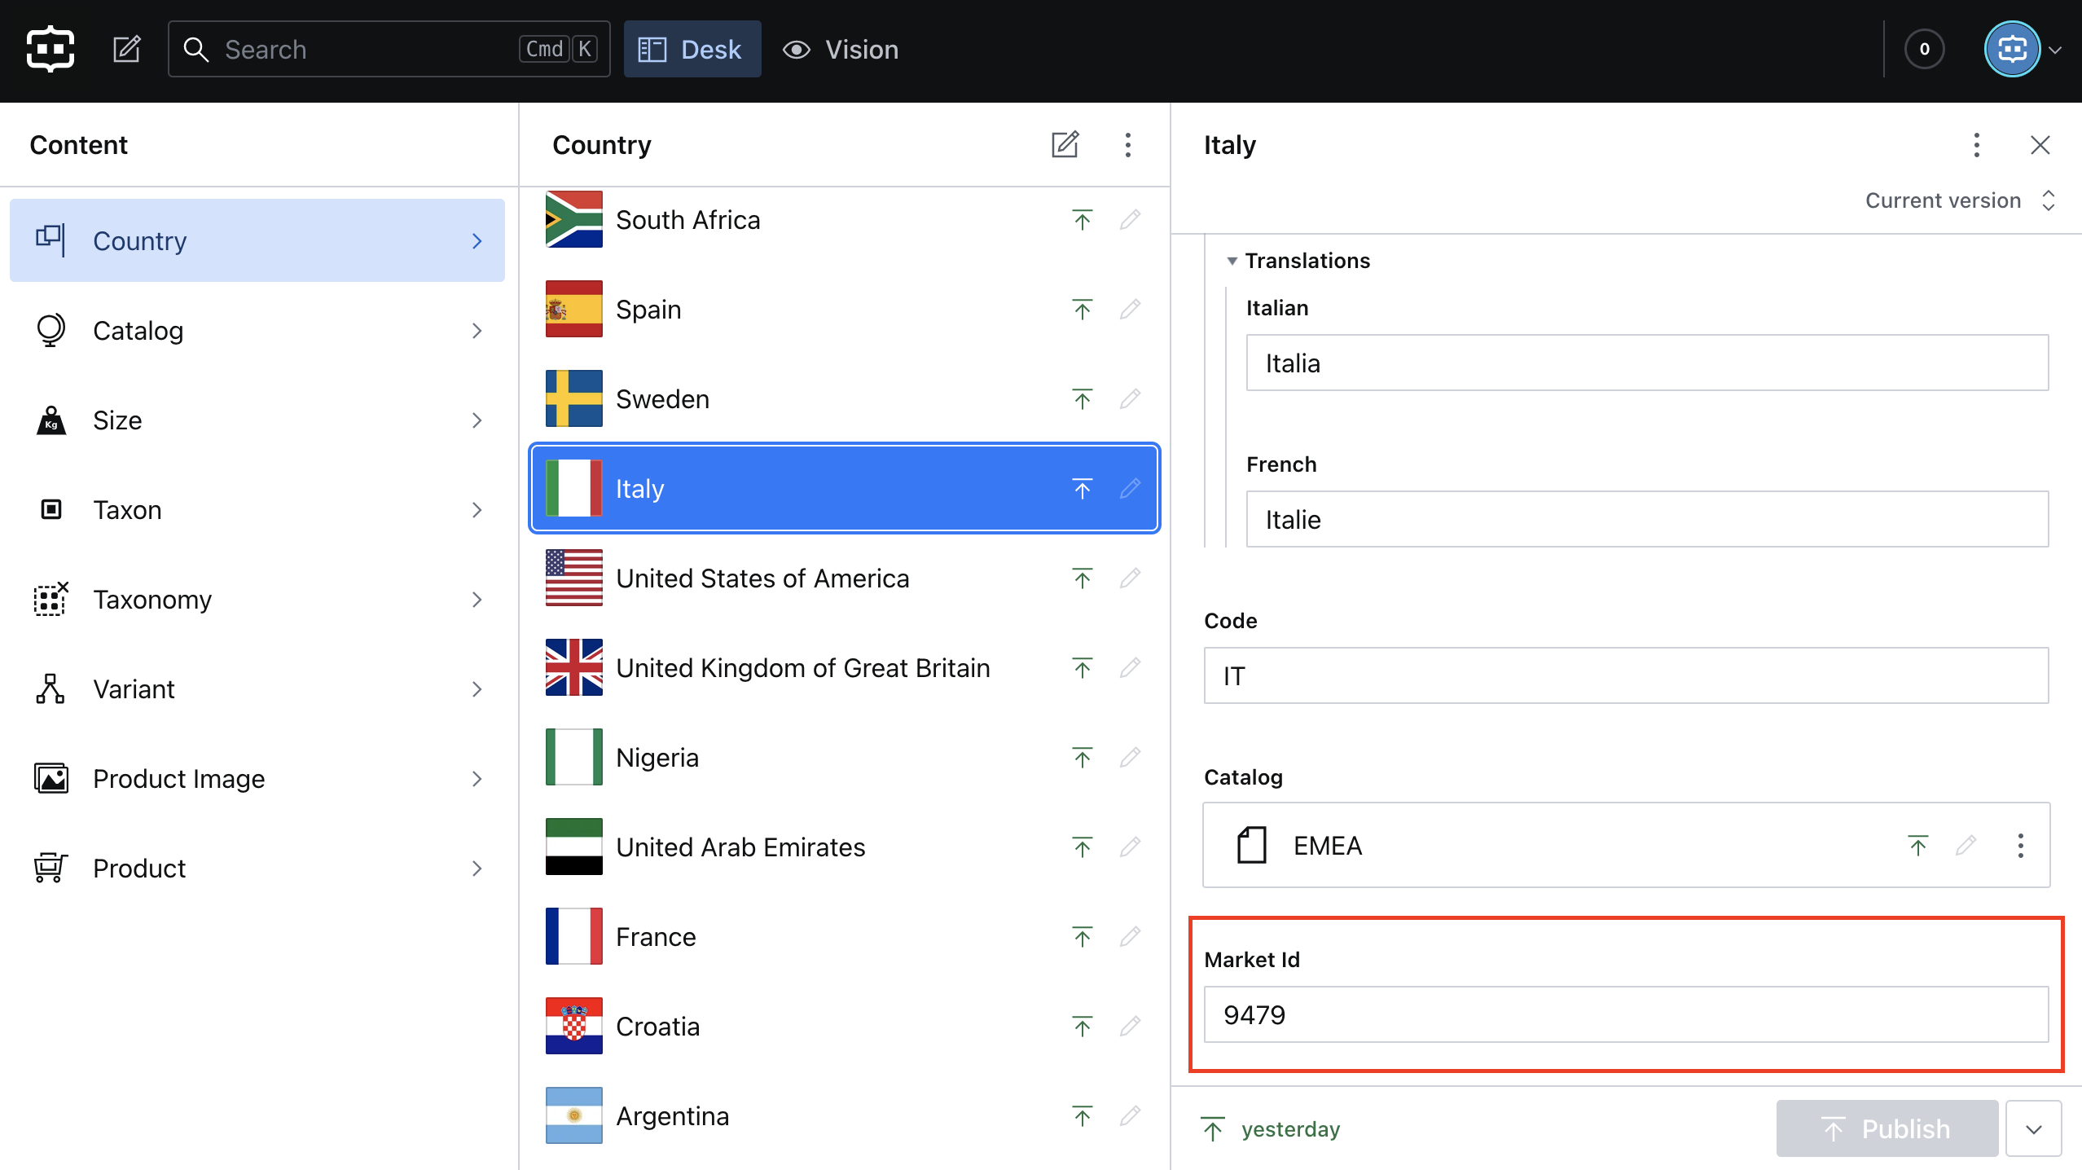Image resolution: width=2082 pixels, height=1170 pixels.
Task: Click the edit pencil icon for EMEA catalog
Action: point(1966,846)
